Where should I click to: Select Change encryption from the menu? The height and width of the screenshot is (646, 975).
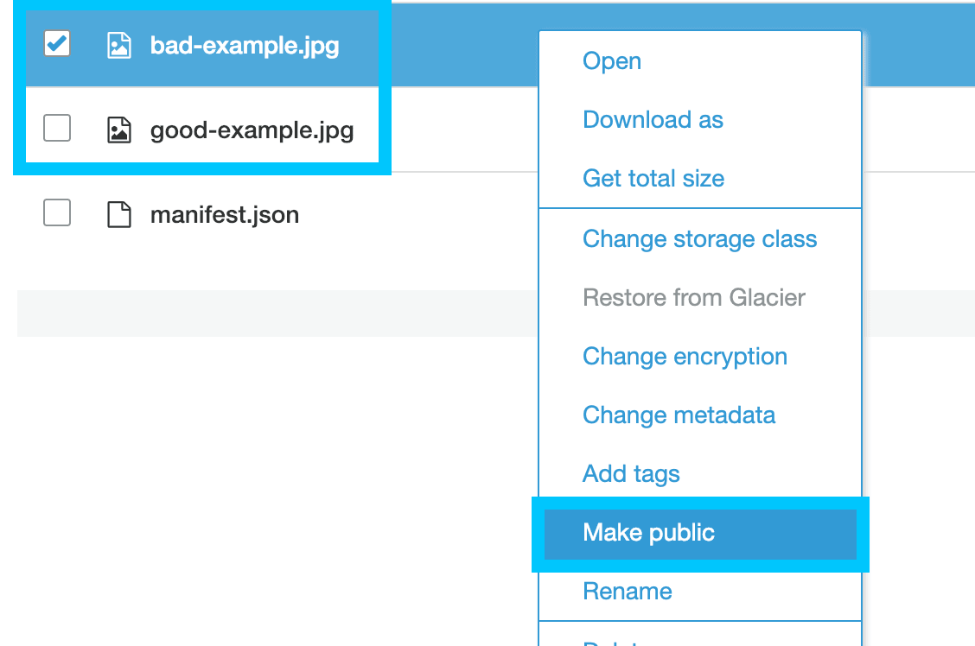tap(685, 357)
